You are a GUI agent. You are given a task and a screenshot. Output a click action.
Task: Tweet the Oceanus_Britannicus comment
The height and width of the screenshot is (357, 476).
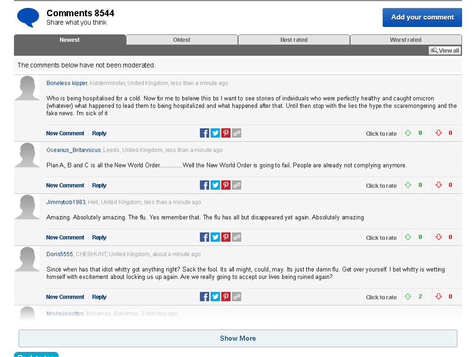215,185
